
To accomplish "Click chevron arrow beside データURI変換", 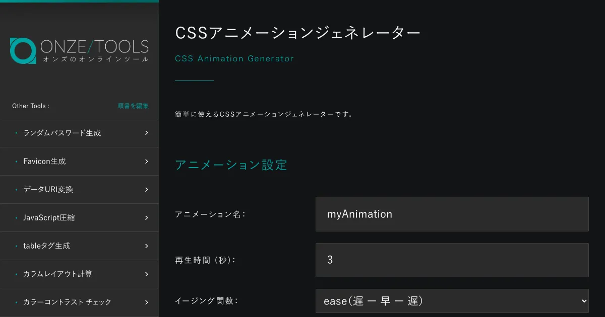I will click(146, 189).
